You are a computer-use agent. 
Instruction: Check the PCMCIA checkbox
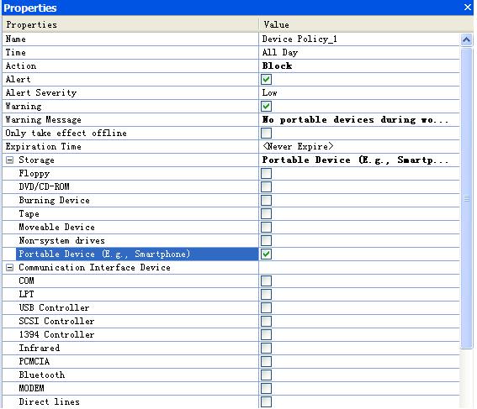[266, 361]
